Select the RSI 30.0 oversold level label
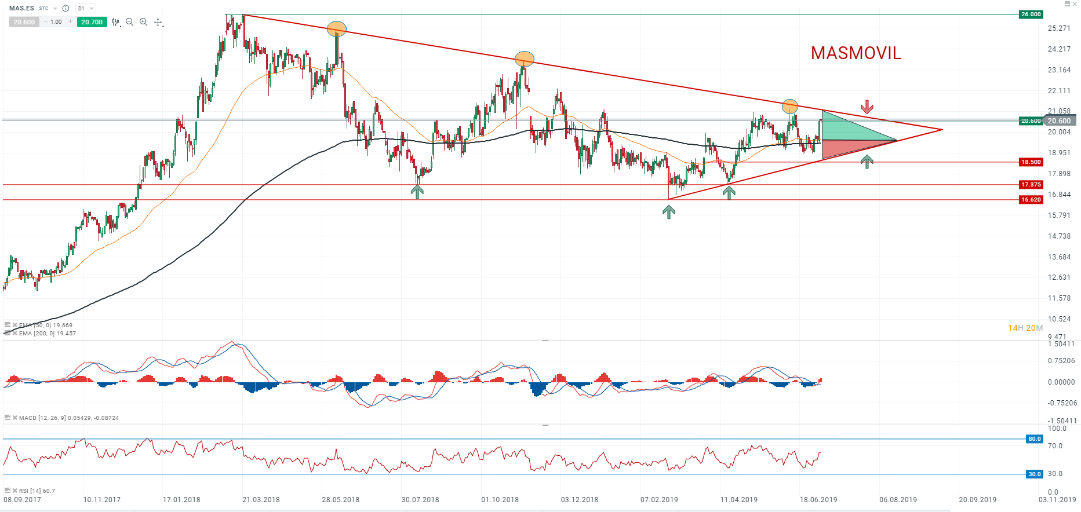The height and width of the screenshot is (512, 1081). click(1035, 474)
